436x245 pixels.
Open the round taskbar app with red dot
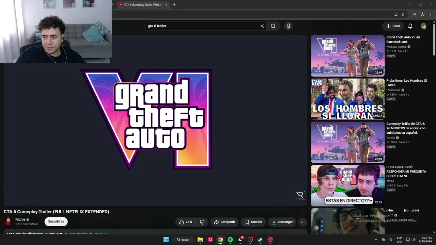pyautogui.click(x=250, y=240)
